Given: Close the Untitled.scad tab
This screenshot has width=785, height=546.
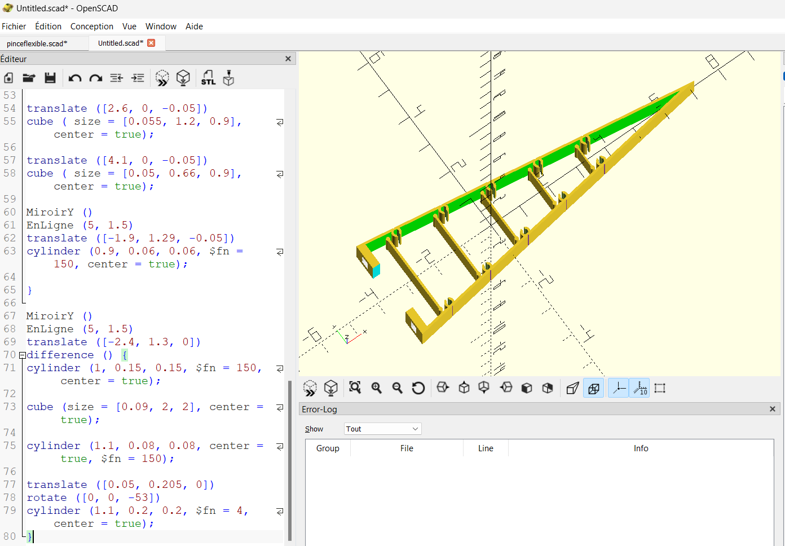Looking at the screenshot, I should [x=151, y=43].
